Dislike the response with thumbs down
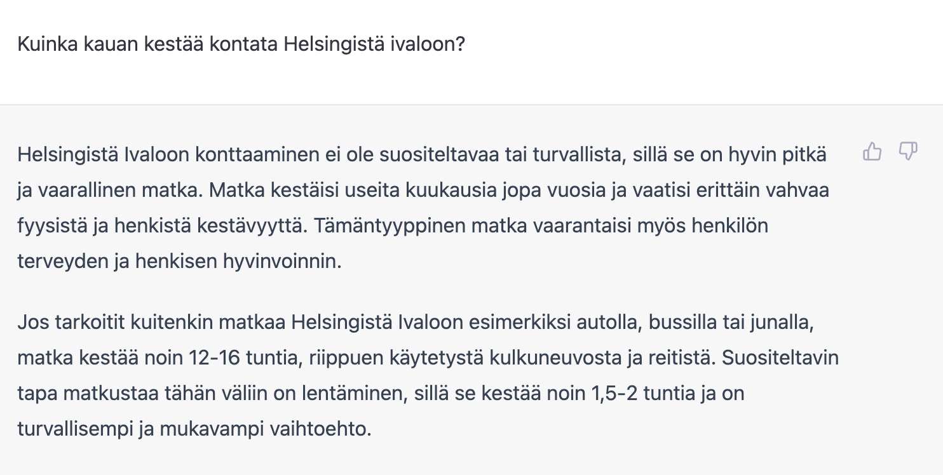Image resolution: width=943 pixels, height=475 pixels. pos(907,151)
